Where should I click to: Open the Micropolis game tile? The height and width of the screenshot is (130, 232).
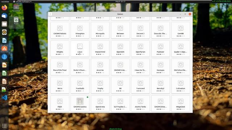click(x=100, y=30)
